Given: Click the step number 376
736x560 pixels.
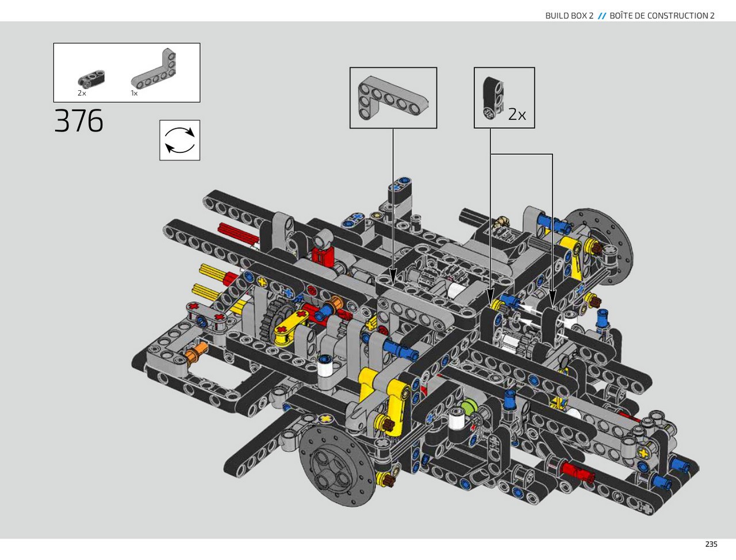Looking at the screenshot, I should click(x=79, y=121).
